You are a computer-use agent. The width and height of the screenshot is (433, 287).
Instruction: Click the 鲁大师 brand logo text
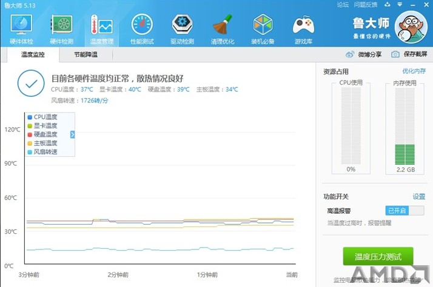coord(371,23)
